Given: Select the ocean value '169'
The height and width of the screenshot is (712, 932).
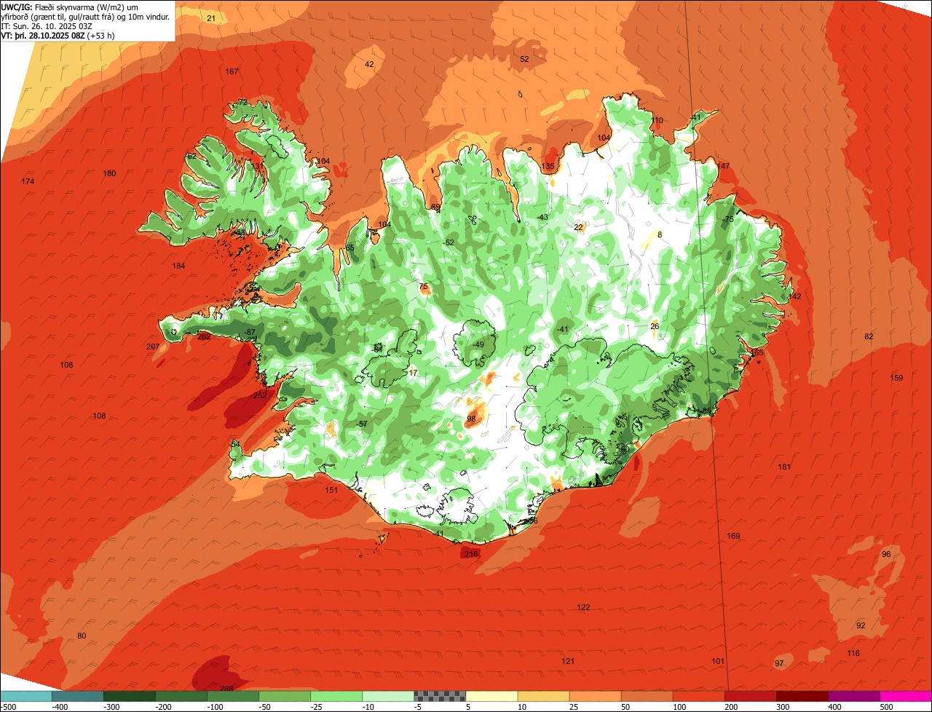Looking at the screenshot, I should coord(733,536).
